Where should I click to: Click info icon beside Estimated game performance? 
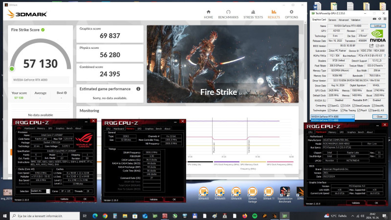(x=138, y=89)
